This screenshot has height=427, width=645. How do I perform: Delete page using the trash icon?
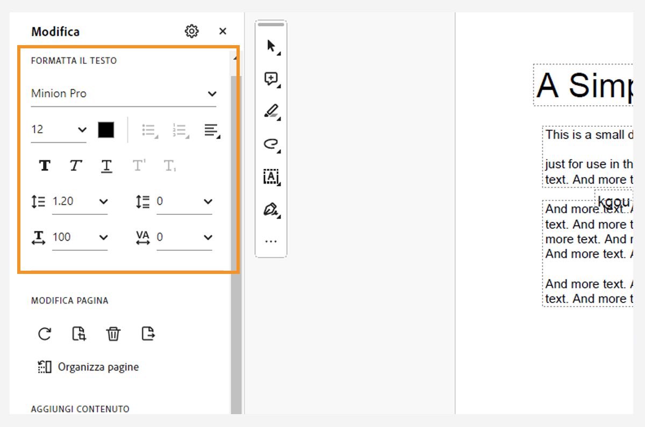click(113, 334)
